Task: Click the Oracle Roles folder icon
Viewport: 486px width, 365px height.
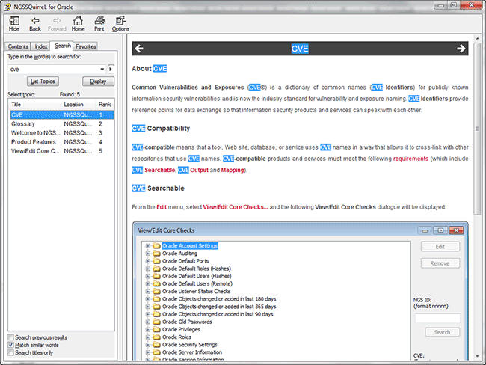Action: tap(156, 337)
